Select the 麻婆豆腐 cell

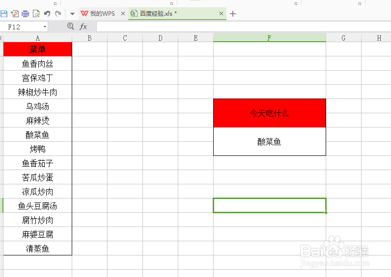[38, 234]
